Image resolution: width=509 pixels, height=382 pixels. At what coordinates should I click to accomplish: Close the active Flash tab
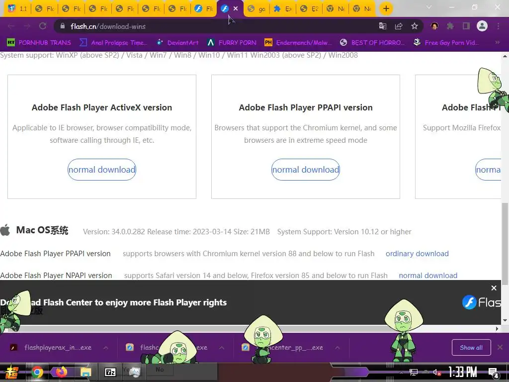point(236,8)
